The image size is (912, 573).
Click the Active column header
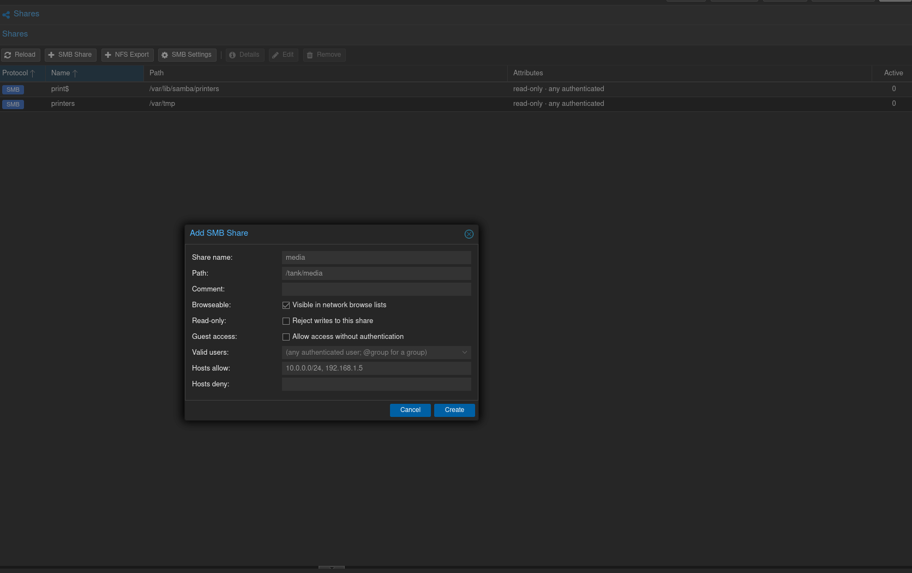892,73
